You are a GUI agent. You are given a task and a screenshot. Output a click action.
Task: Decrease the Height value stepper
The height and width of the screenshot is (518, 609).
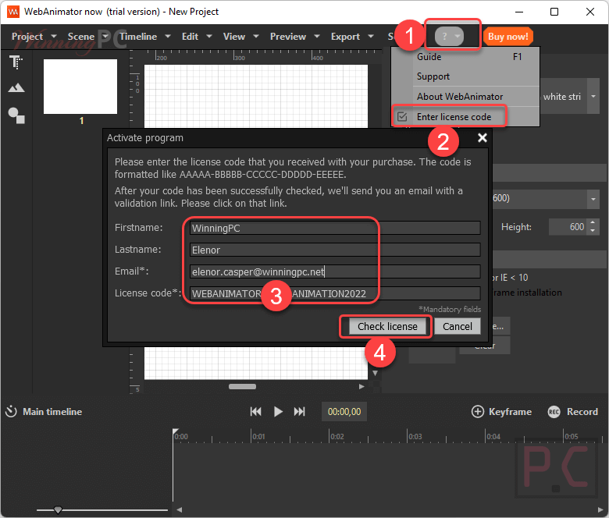pos(593,231)
